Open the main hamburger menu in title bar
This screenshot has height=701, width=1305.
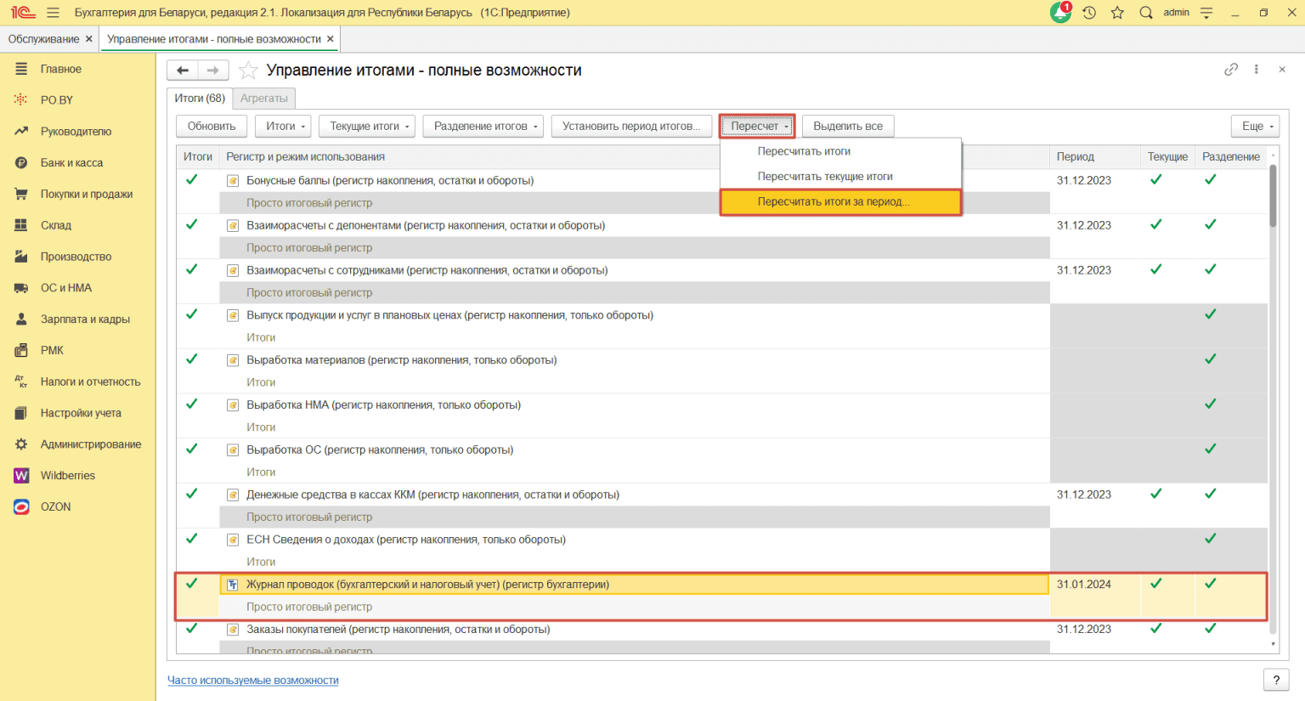pyautogui.click(x=53, y=13)
